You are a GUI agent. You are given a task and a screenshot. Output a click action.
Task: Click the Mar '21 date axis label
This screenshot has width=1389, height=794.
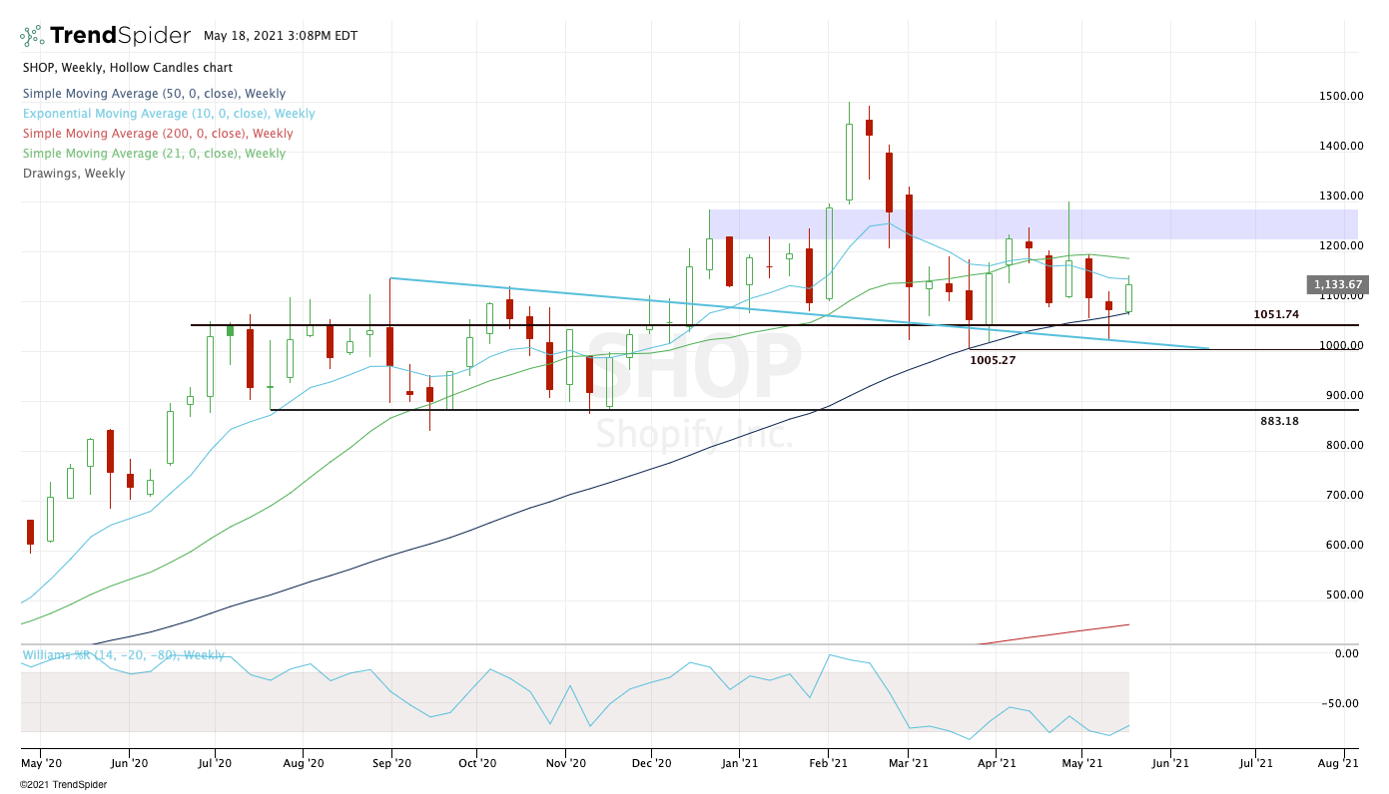[908, 764]
